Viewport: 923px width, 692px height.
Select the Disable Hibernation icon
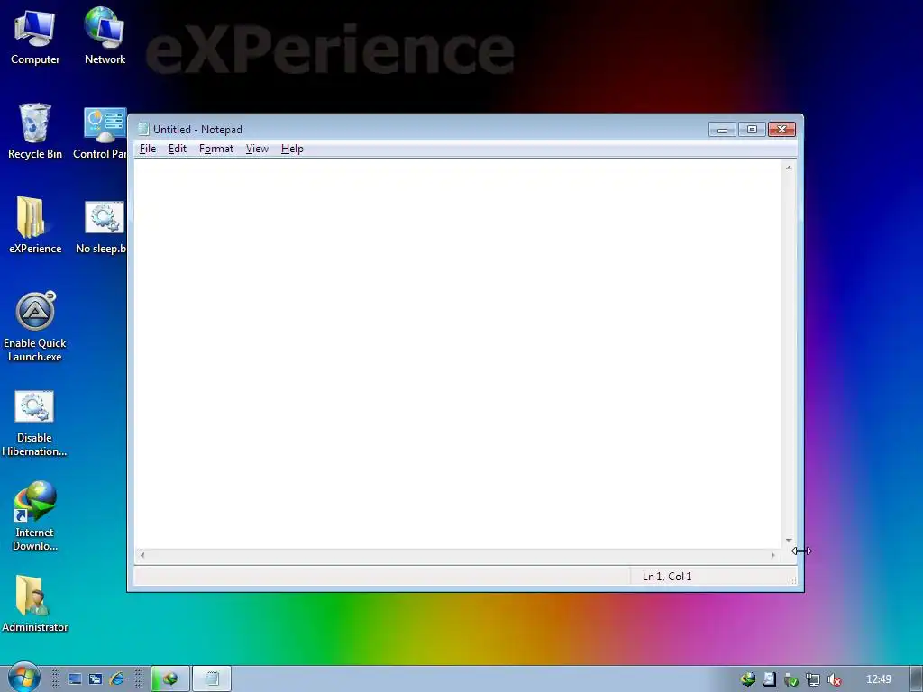tap(34, 423)
